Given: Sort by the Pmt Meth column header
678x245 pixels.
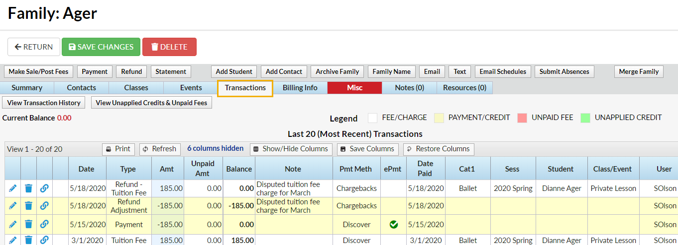Looking at the screenshot, I should coord(356,169).
